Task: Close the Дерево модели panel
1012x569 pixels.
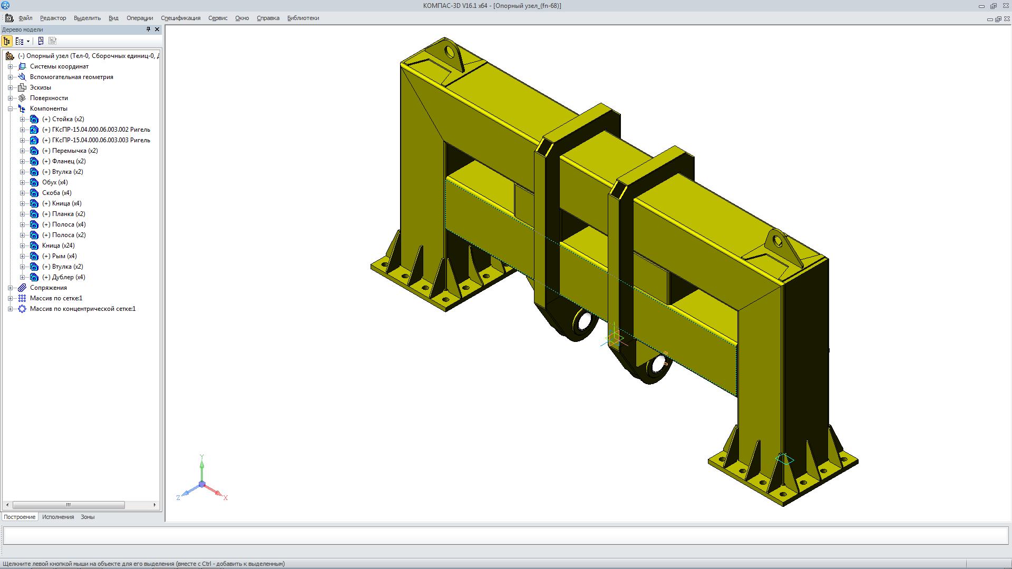Action: click(x=157, y=30)
